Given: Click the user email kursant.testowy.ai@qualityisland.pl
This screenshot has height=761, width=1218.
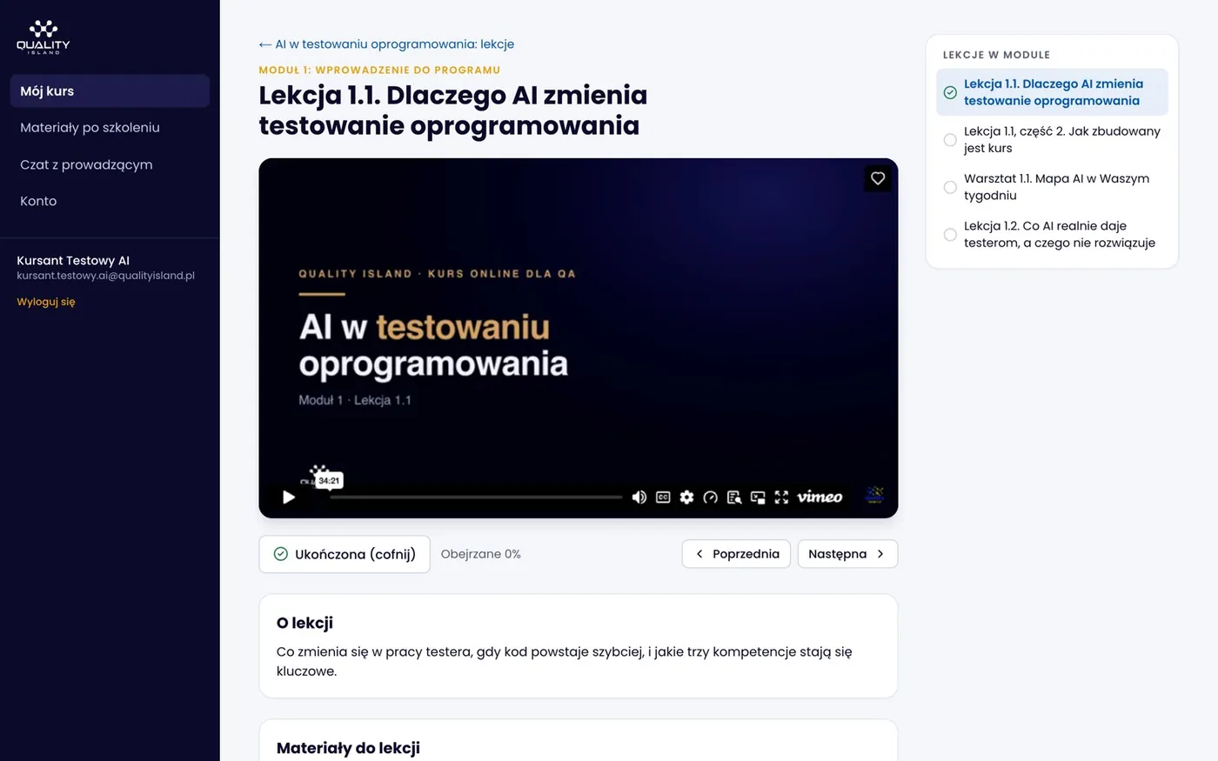Looking at the screenshot, I should [106, 276].
